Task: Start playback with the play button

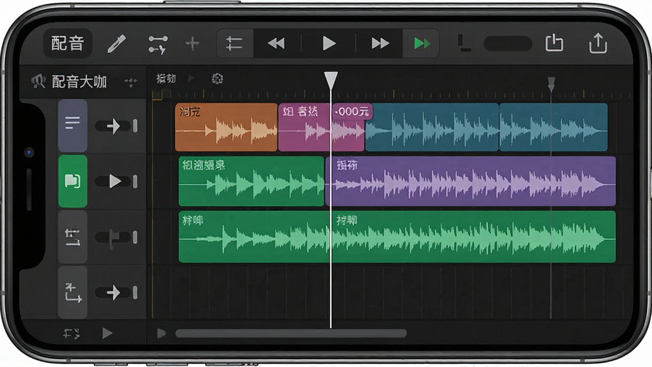Action: 329,43
